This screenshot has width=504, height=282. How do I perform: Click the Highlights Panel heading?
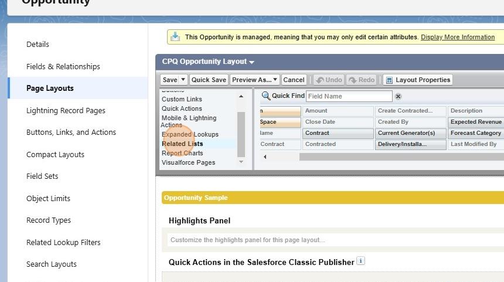click(x=199, y=220)
